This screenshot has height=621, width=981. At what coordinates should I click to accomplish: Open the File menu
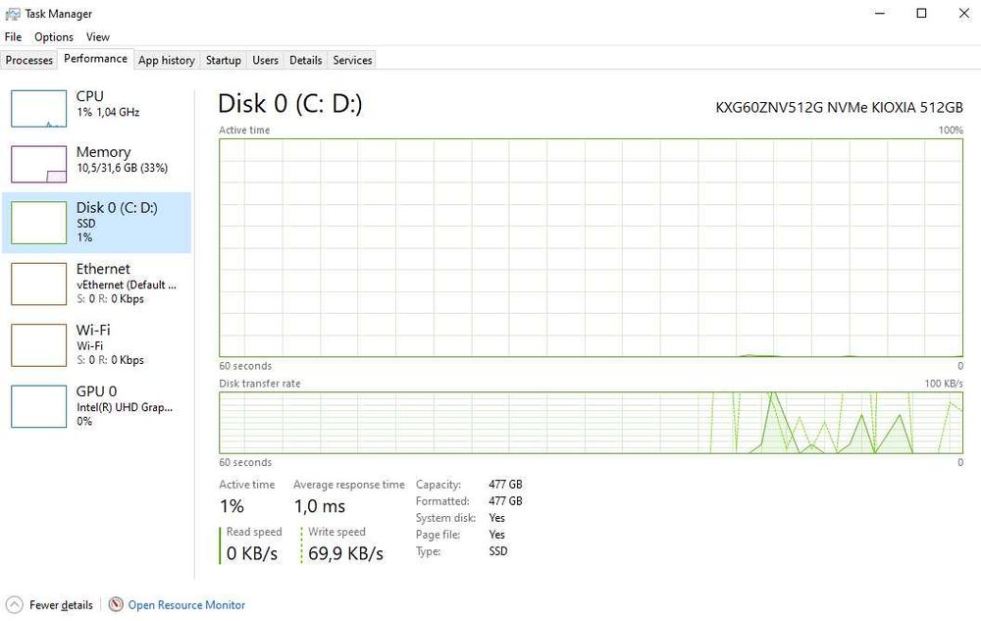(13, 37)
